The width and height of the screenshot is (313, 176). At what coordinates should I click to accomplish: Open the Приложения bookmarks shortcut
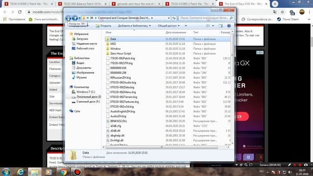coord(14,20)
